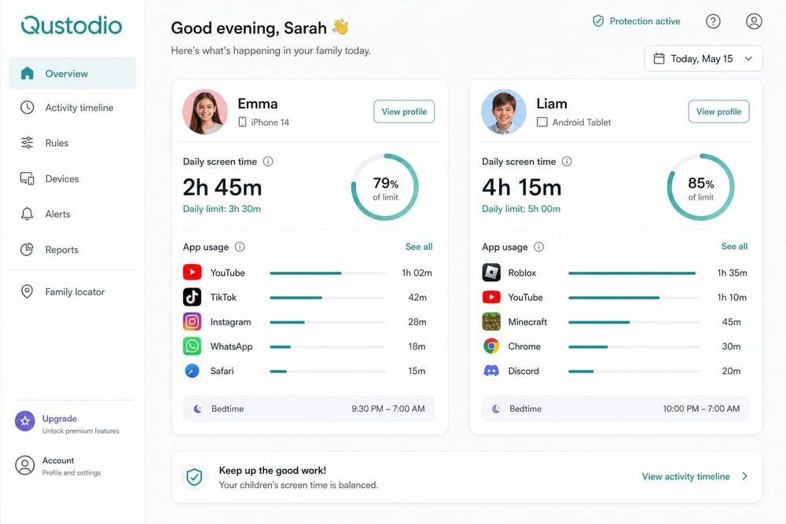Open the Today, May 15 date dropdown

703,59
